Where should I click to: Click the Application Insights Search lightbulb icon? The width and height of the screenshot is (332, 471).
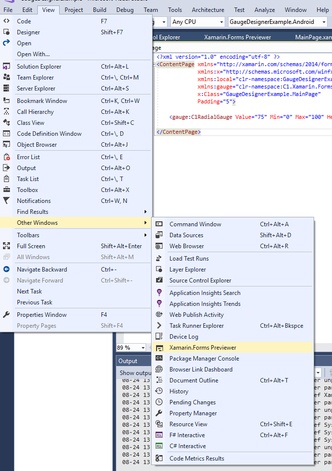tap(159, 292)
